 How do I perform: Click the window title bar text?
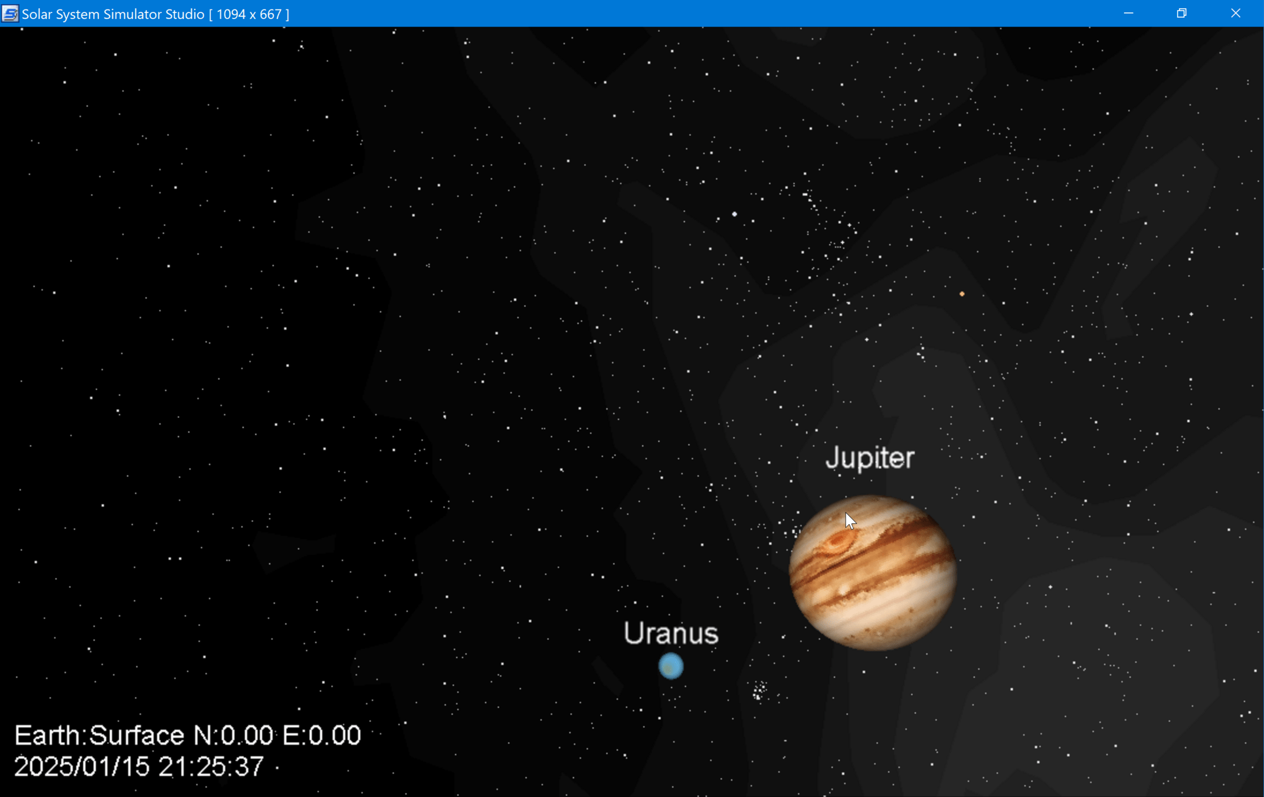tap(156, 14)
